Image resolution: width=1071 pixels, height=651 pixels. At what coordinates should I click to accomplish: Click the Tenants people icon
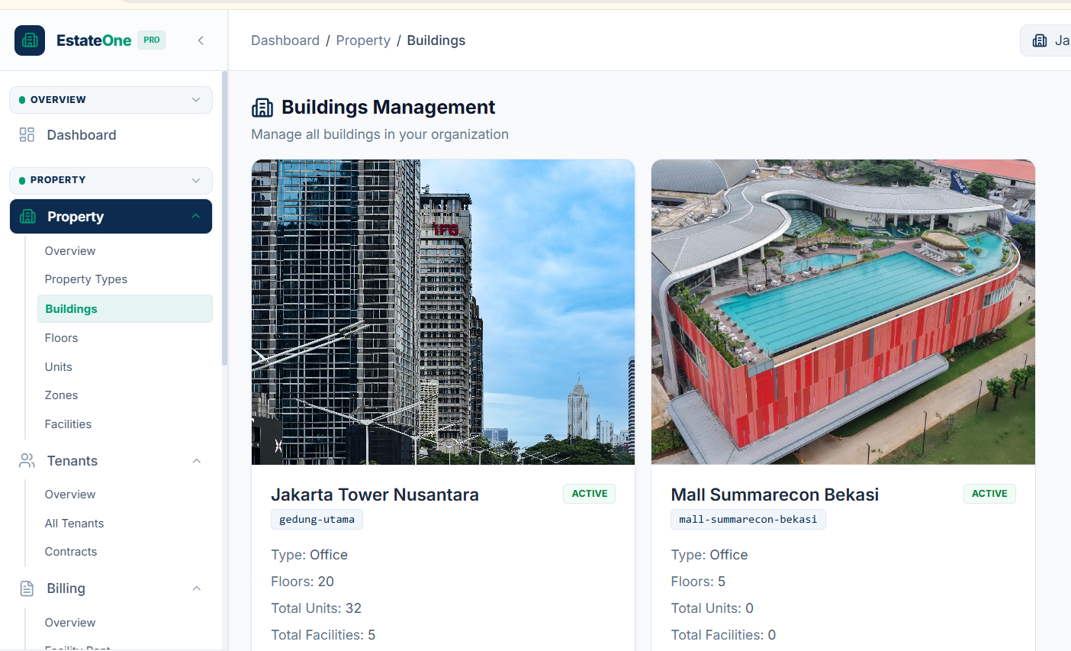click(x=27, y=461)
